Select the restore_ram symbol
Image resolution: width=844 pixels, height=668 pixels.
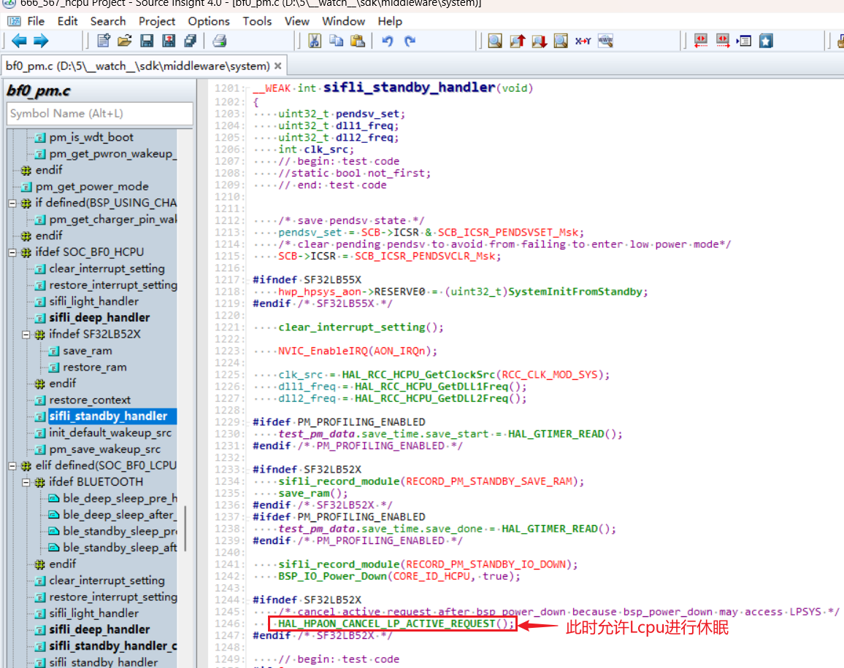point(95,368)
